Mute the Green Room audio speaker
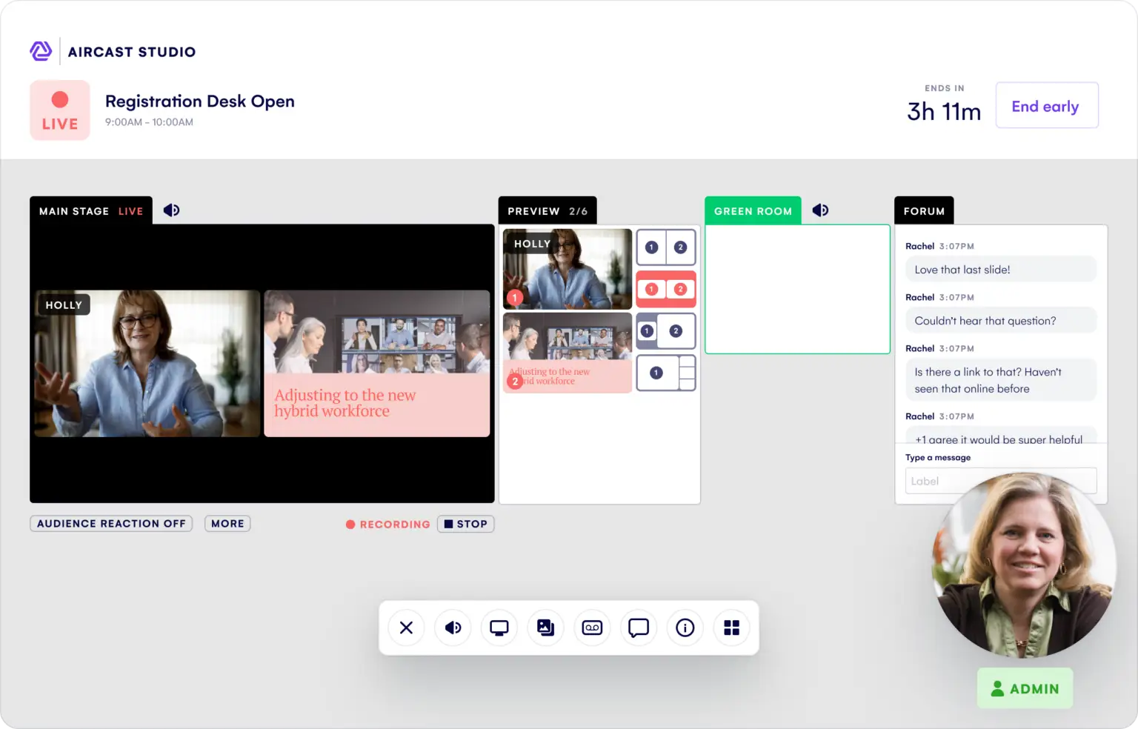This screenshot has height=729, width=1138. [x=820, y=210]
